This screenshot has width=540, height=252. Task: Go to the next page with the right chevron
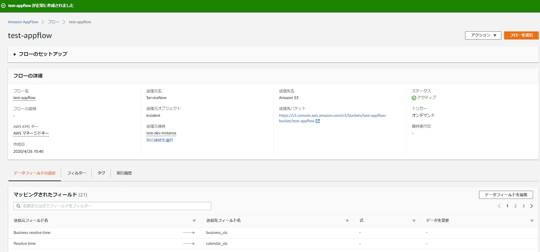coord(532,206)
